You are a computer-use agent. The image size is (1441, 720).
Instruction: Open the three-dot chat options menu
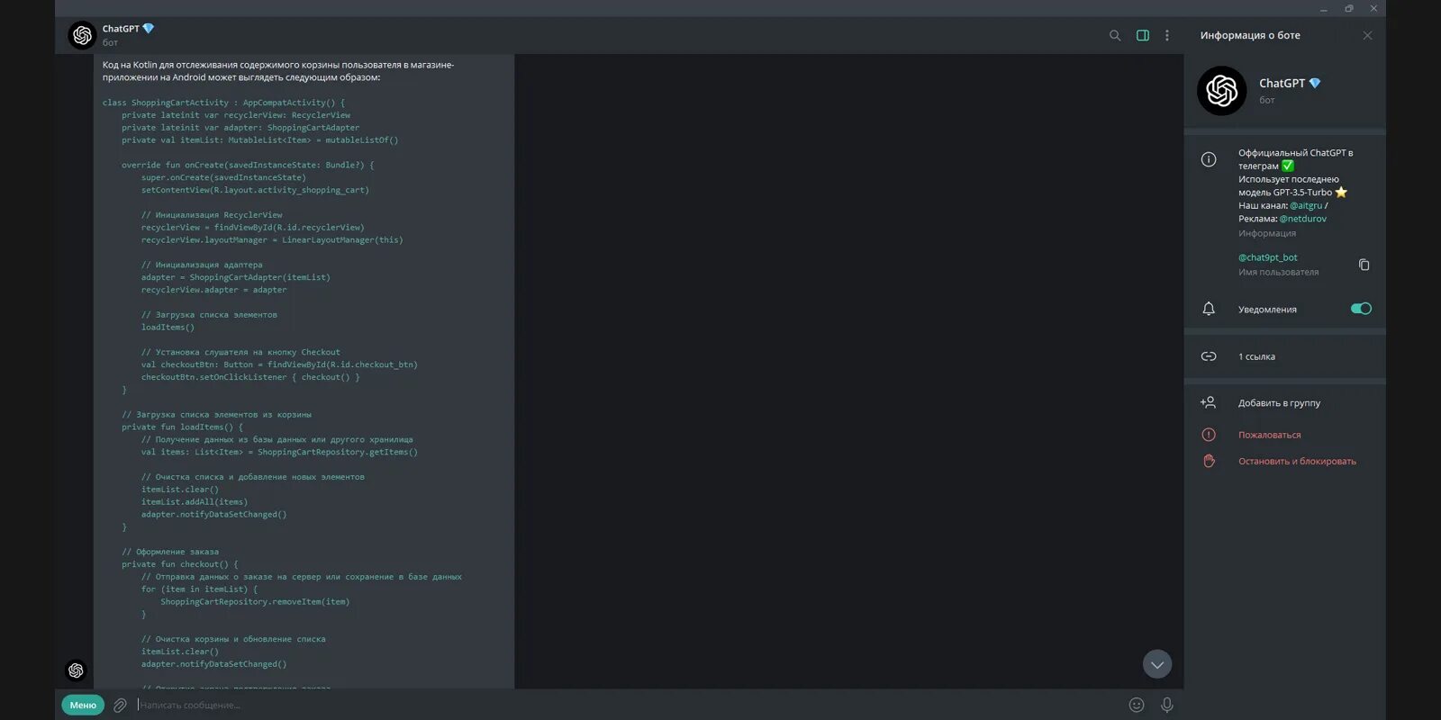click(1167, 36)
